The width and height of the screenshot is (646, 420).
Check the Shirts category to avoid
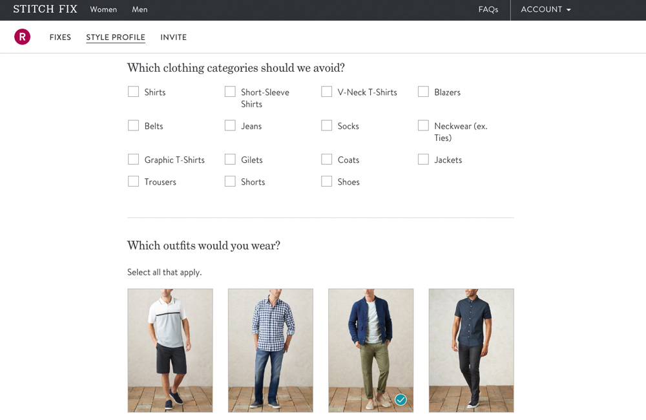[134, 92]
